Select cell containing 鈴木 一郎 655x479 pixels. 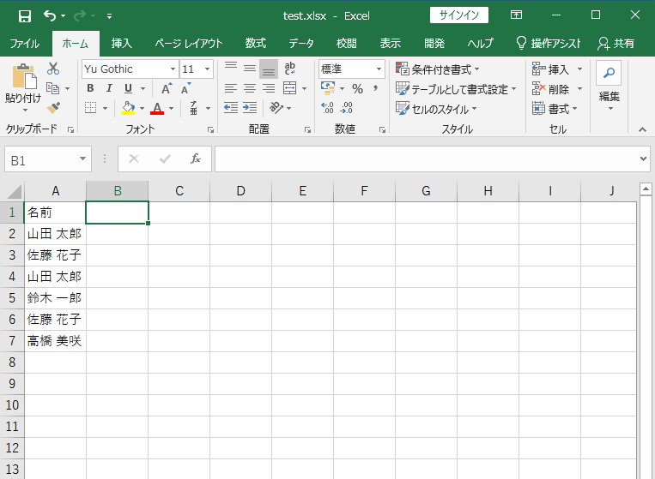click(55, 298)
